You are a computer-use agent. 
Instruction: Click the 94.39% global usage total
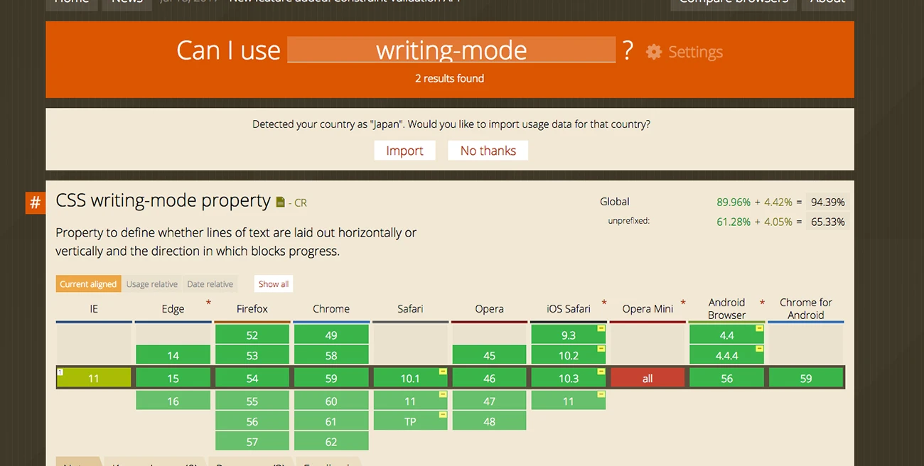(x=828, y=202)
